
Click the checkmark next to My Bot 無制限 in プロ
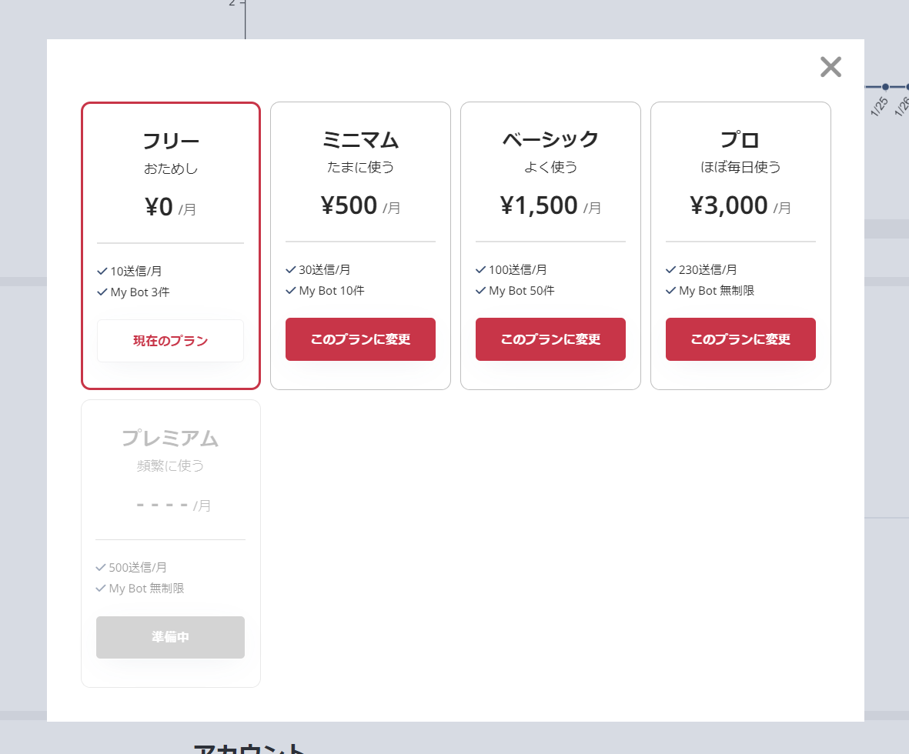click(x=671, y=291)
